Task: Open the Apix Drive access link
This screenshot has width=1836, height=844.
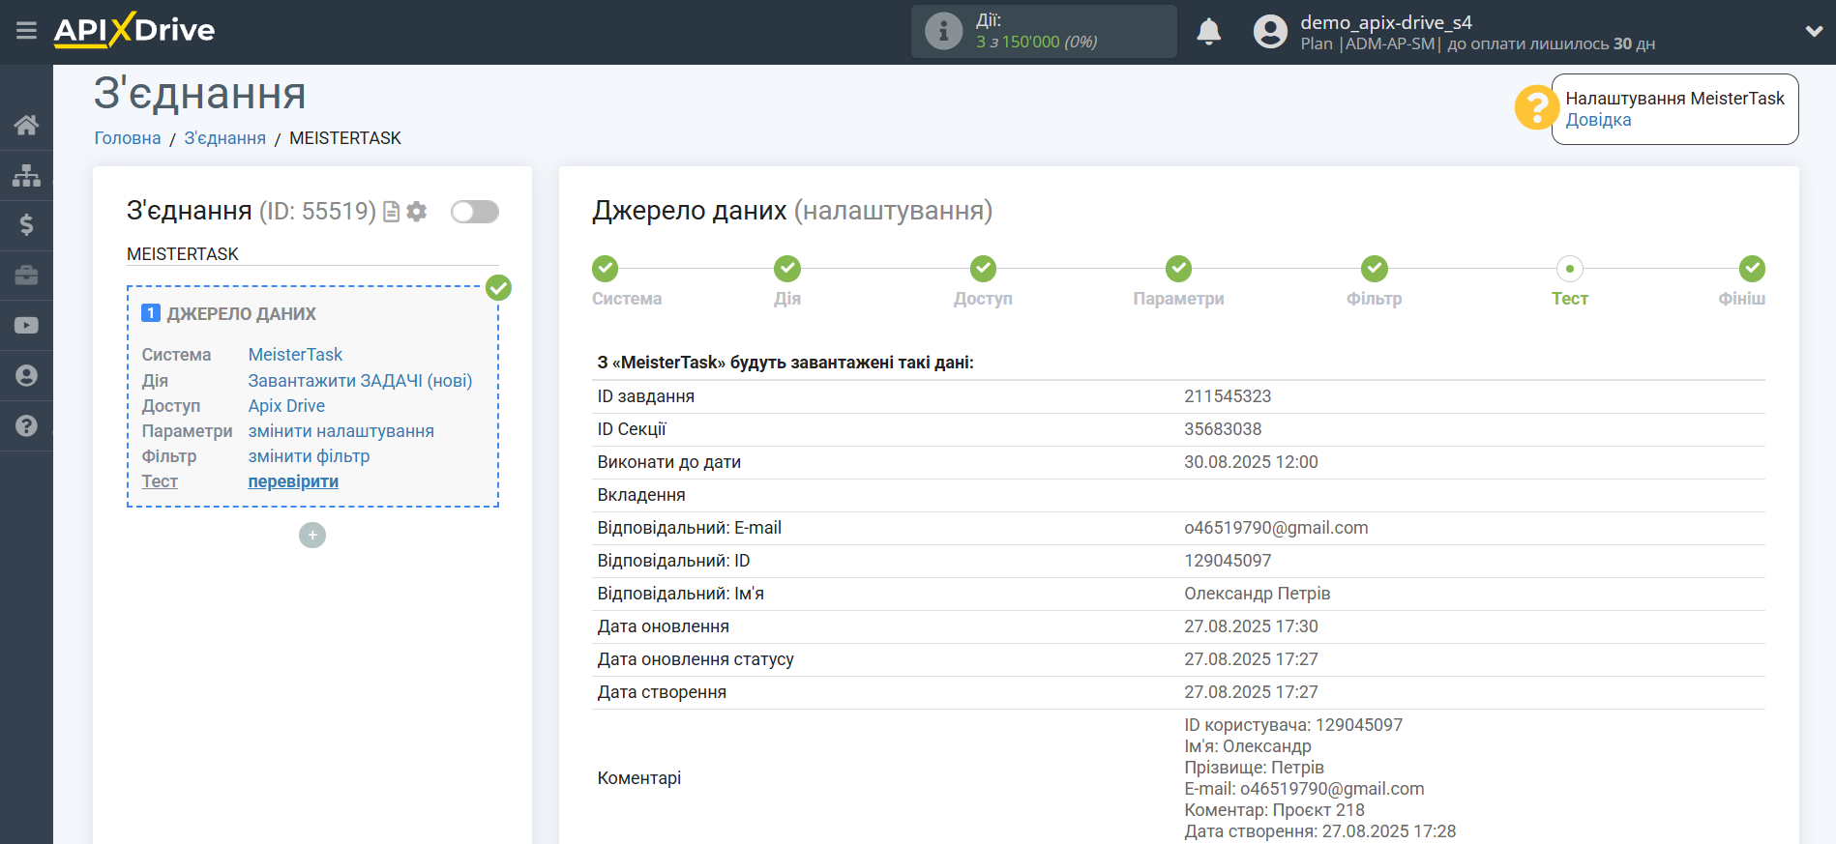Action: point(286,406)
